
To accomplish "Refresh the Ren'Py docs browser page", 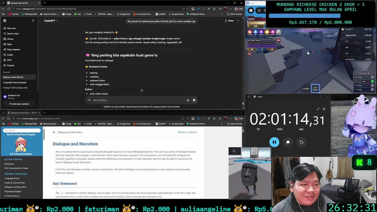I will [9, 118].
